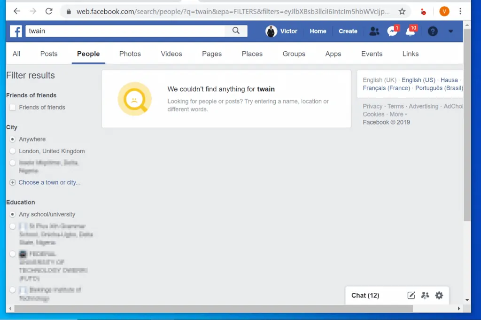Screen dimensions: 481x320
Task: Open the Friend Requests icon
Action: [x=374, y=31]
